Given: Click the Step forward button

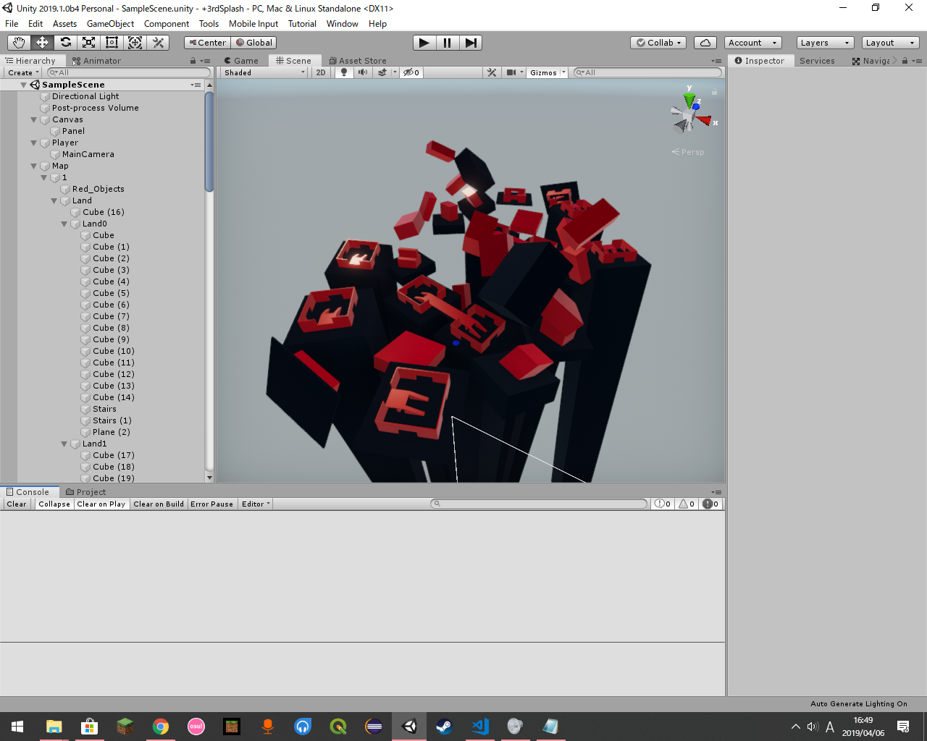Looking at the screenshot, I should coord(471,43).
